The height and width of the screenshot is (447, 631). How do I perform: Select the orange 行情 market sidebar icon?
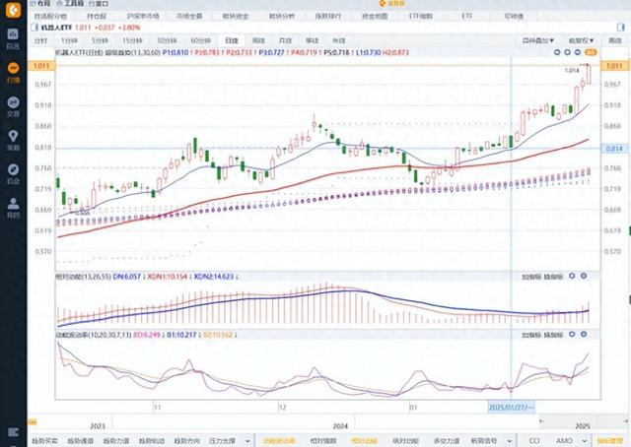13,73
